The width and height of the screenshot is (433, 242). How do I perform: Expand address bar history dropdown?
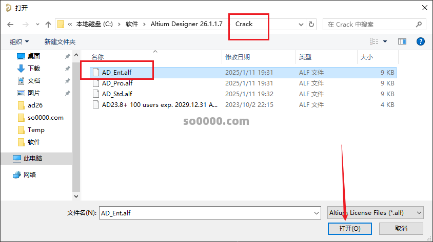click(301, 25)
